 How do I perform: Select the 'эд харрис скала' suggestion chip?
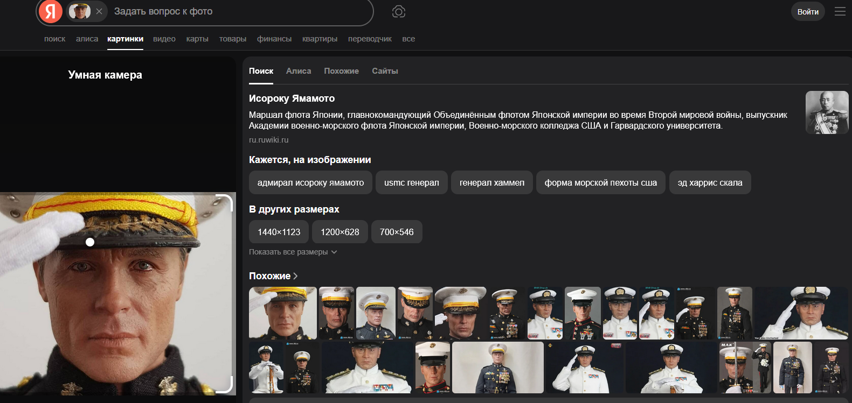[x=710, y=183]
